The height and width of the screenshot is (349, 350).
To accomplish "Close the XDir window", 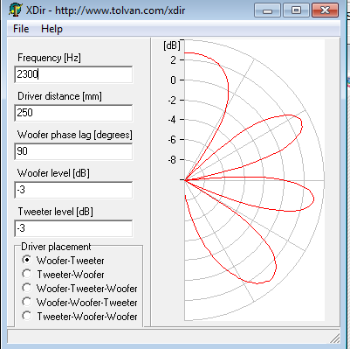I will coord(325,10).
